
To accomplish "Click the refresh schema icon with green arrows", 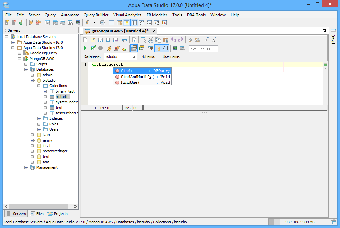I will [x=141, y=48].
